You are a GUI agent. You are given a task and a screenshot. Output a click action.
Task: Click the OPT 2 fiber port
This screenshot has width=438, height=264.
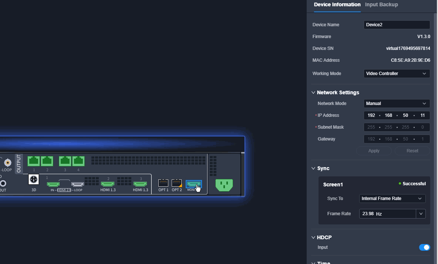tap(176, 183)
